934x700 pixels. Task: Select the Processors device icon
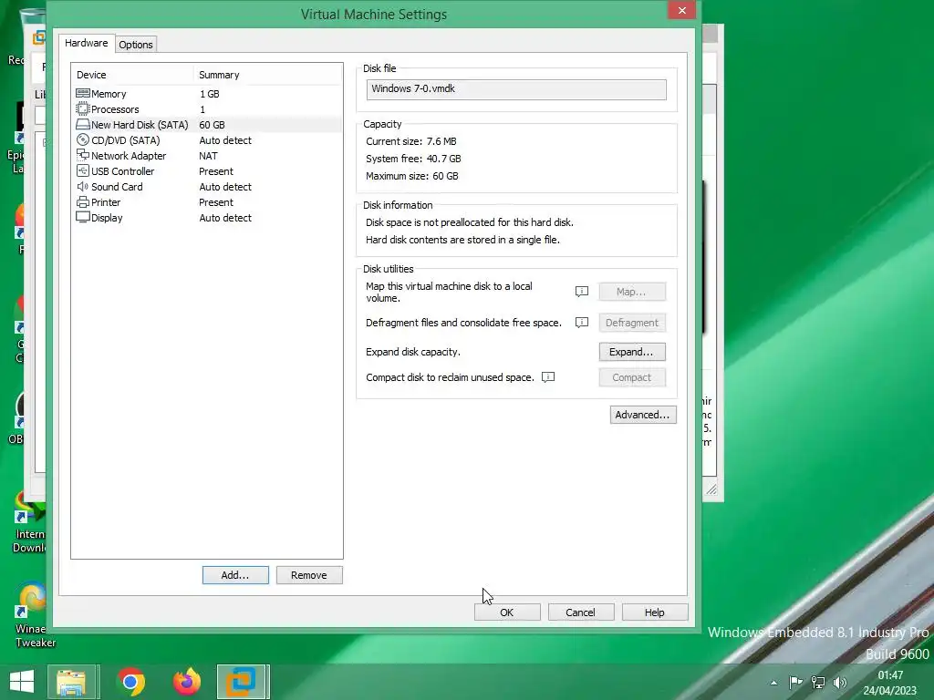coord(83,109)
